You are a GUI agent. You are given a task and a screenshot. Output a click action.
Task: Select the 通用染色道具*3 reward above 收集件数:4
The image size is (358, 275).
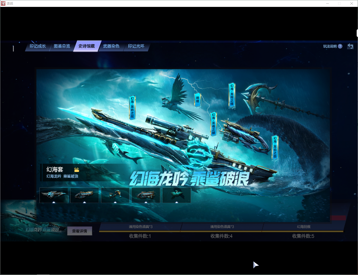[222, 227]
